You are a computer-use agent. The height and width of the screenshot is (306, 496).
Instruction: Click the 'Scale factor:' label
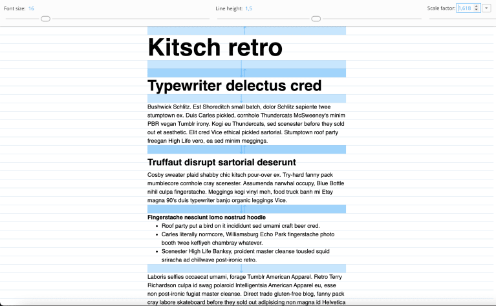[441, 8]
